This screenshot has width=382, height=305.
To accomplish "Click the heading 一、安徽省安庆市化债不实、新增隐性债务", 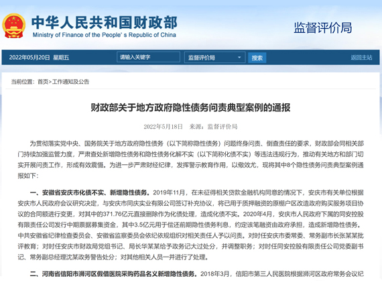I will click(90, 192).
